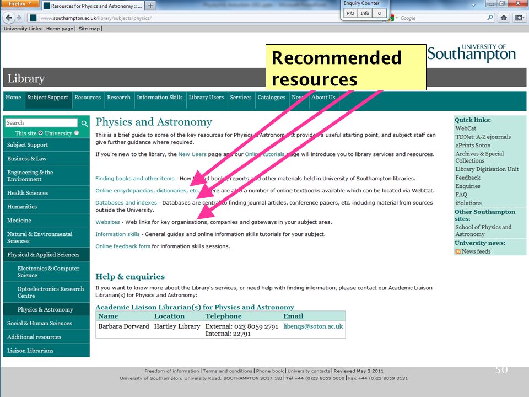This screenshot has width=529, height=397.
Task: Open Health Sciences sidebar link
Action: 46,193
